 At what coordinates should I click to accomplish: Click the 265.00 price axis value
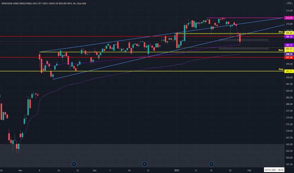click(x=289, y=144)
